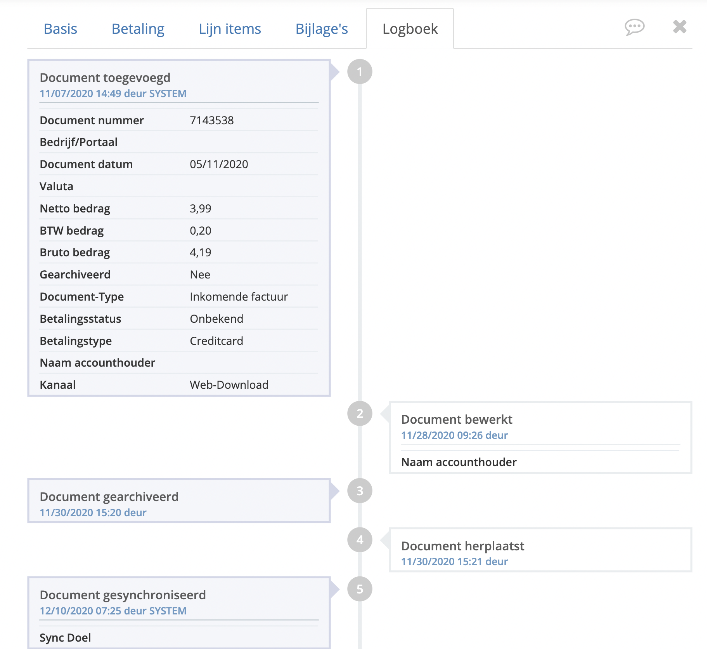The width and height of the screenshot is (722, 649).
Task: Select the Bijlage's tab
Action: (x=322, y=29)
